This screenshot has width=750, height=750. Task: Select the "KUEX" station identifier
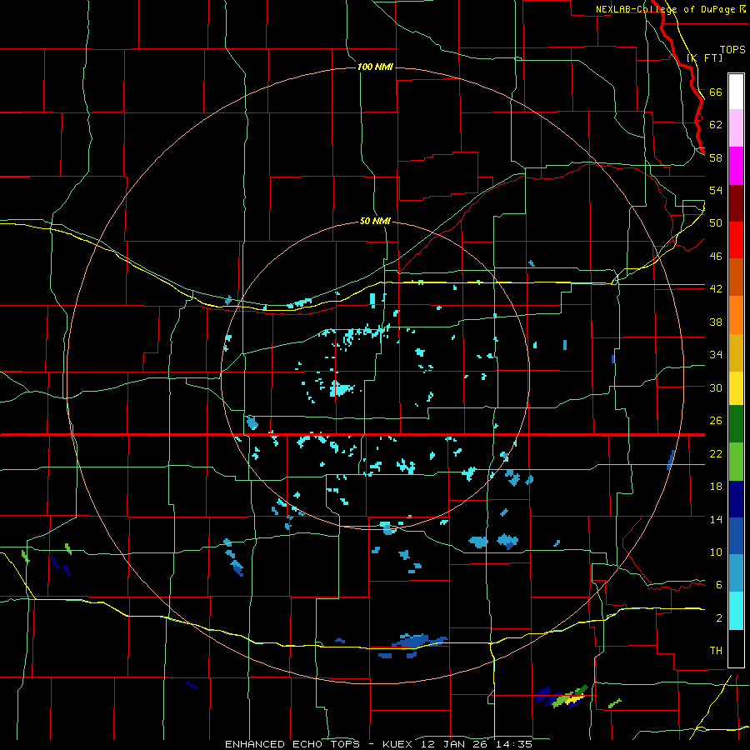(398, 744)
